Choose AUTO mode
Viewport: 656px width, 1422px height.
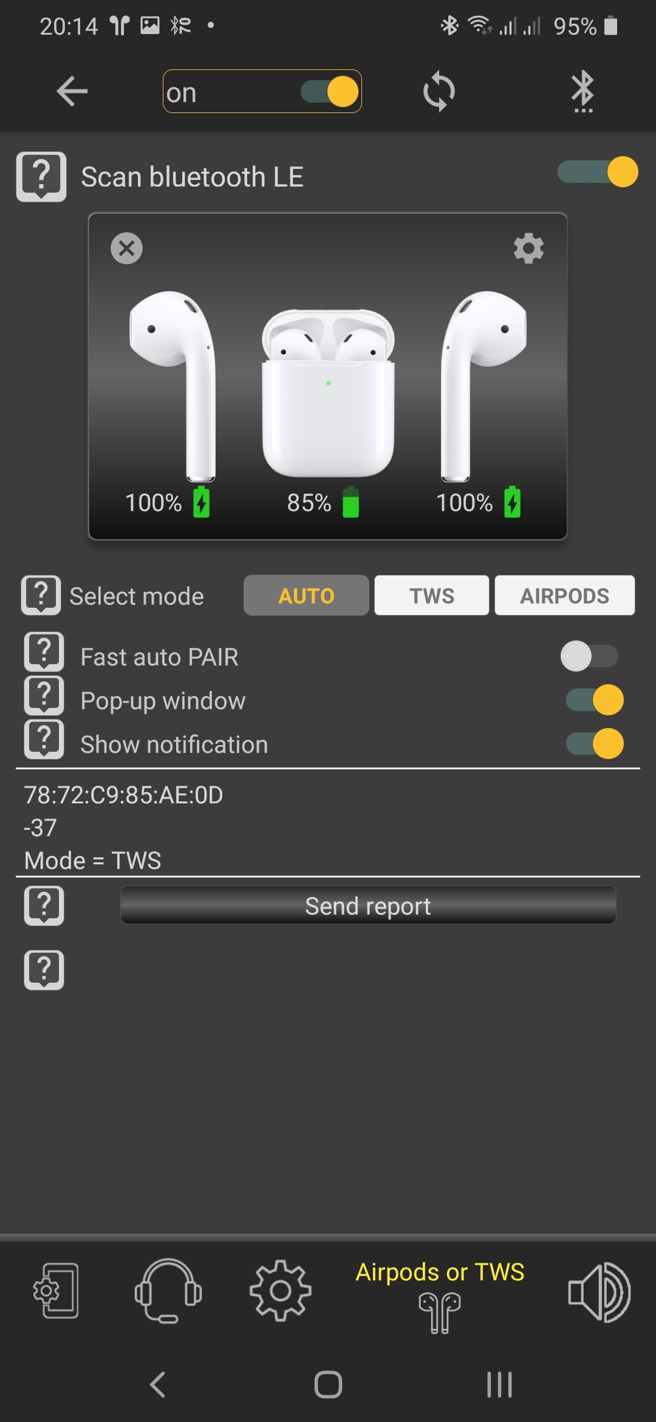point(306,596)
